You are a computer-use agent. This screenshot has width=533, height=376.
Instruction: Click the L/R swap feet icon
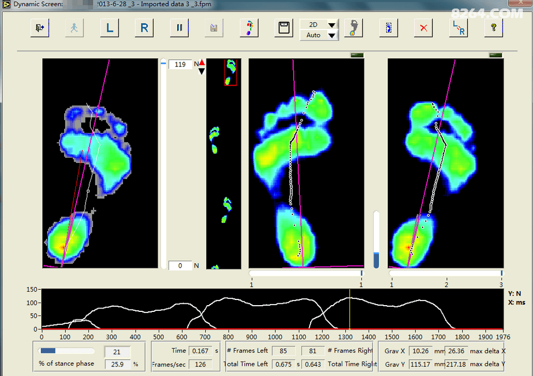click(x=458, y=28)
